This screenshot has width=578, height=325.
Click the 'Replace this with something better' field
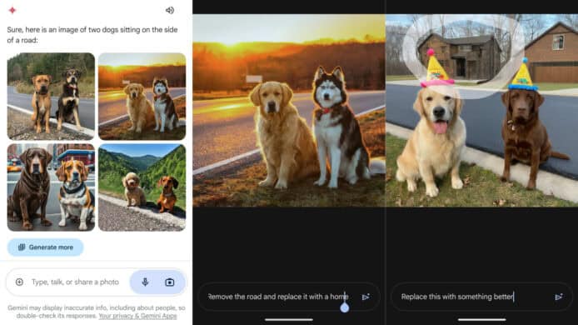tap(481, 297)
